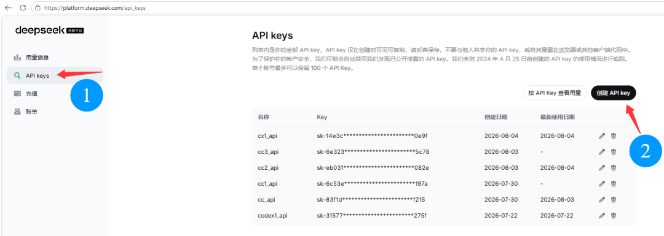The height and width of the screenshot is (236, 664).
Task: Click the 名称 column header
Action: point(263,117)
